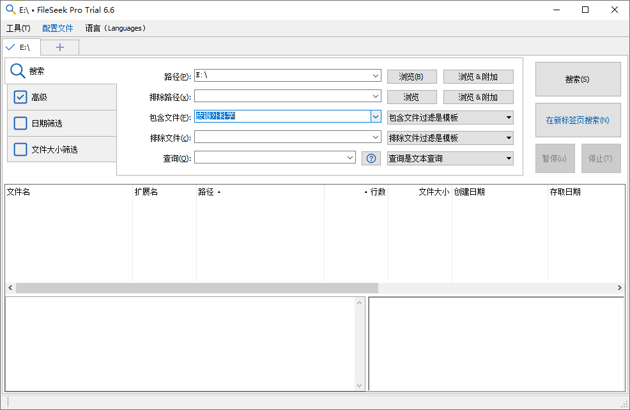The height and width of the screenshot is (410, 630).
Task: Sort by 文件名 column header
Action: [69, 192]
